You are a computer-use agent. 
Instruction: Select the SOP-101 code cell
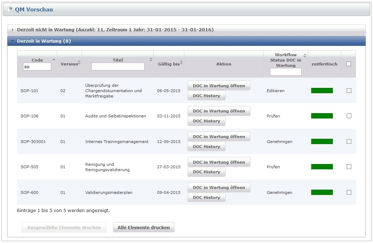click(x=29, y=90)
